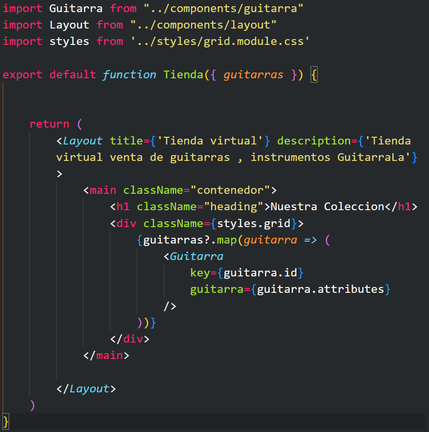Click the grid.module.css import path string

[x=220, y=41]
